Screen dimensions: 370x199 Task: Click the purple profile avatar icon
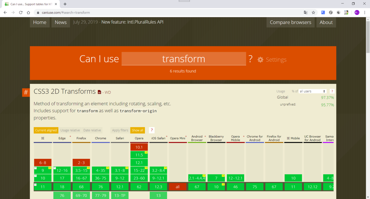click(357, 13)
